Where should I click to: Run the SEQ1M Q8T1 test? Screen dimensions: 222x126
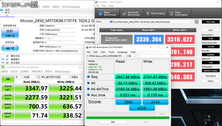8,88
